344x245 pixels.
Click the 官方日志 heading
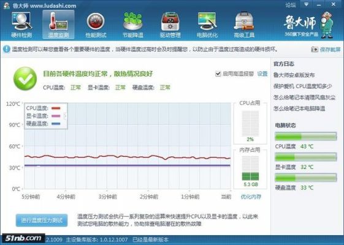click(284, 64)
